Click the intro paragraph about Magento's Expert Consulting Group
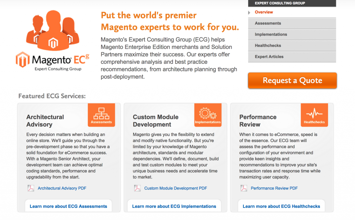The height and width of the screenshot is (220, 355). pos(169,58)
